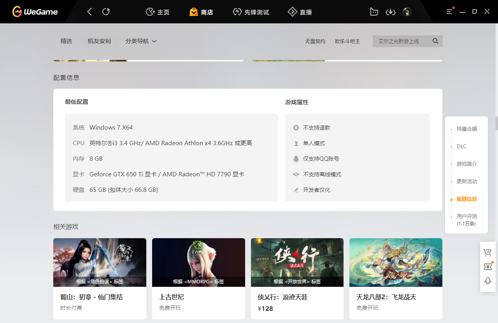Open the 天龙八部2：飞龙战天 game thumbnail
This screenshot has width=498, height=323.
tap(396, 262)
